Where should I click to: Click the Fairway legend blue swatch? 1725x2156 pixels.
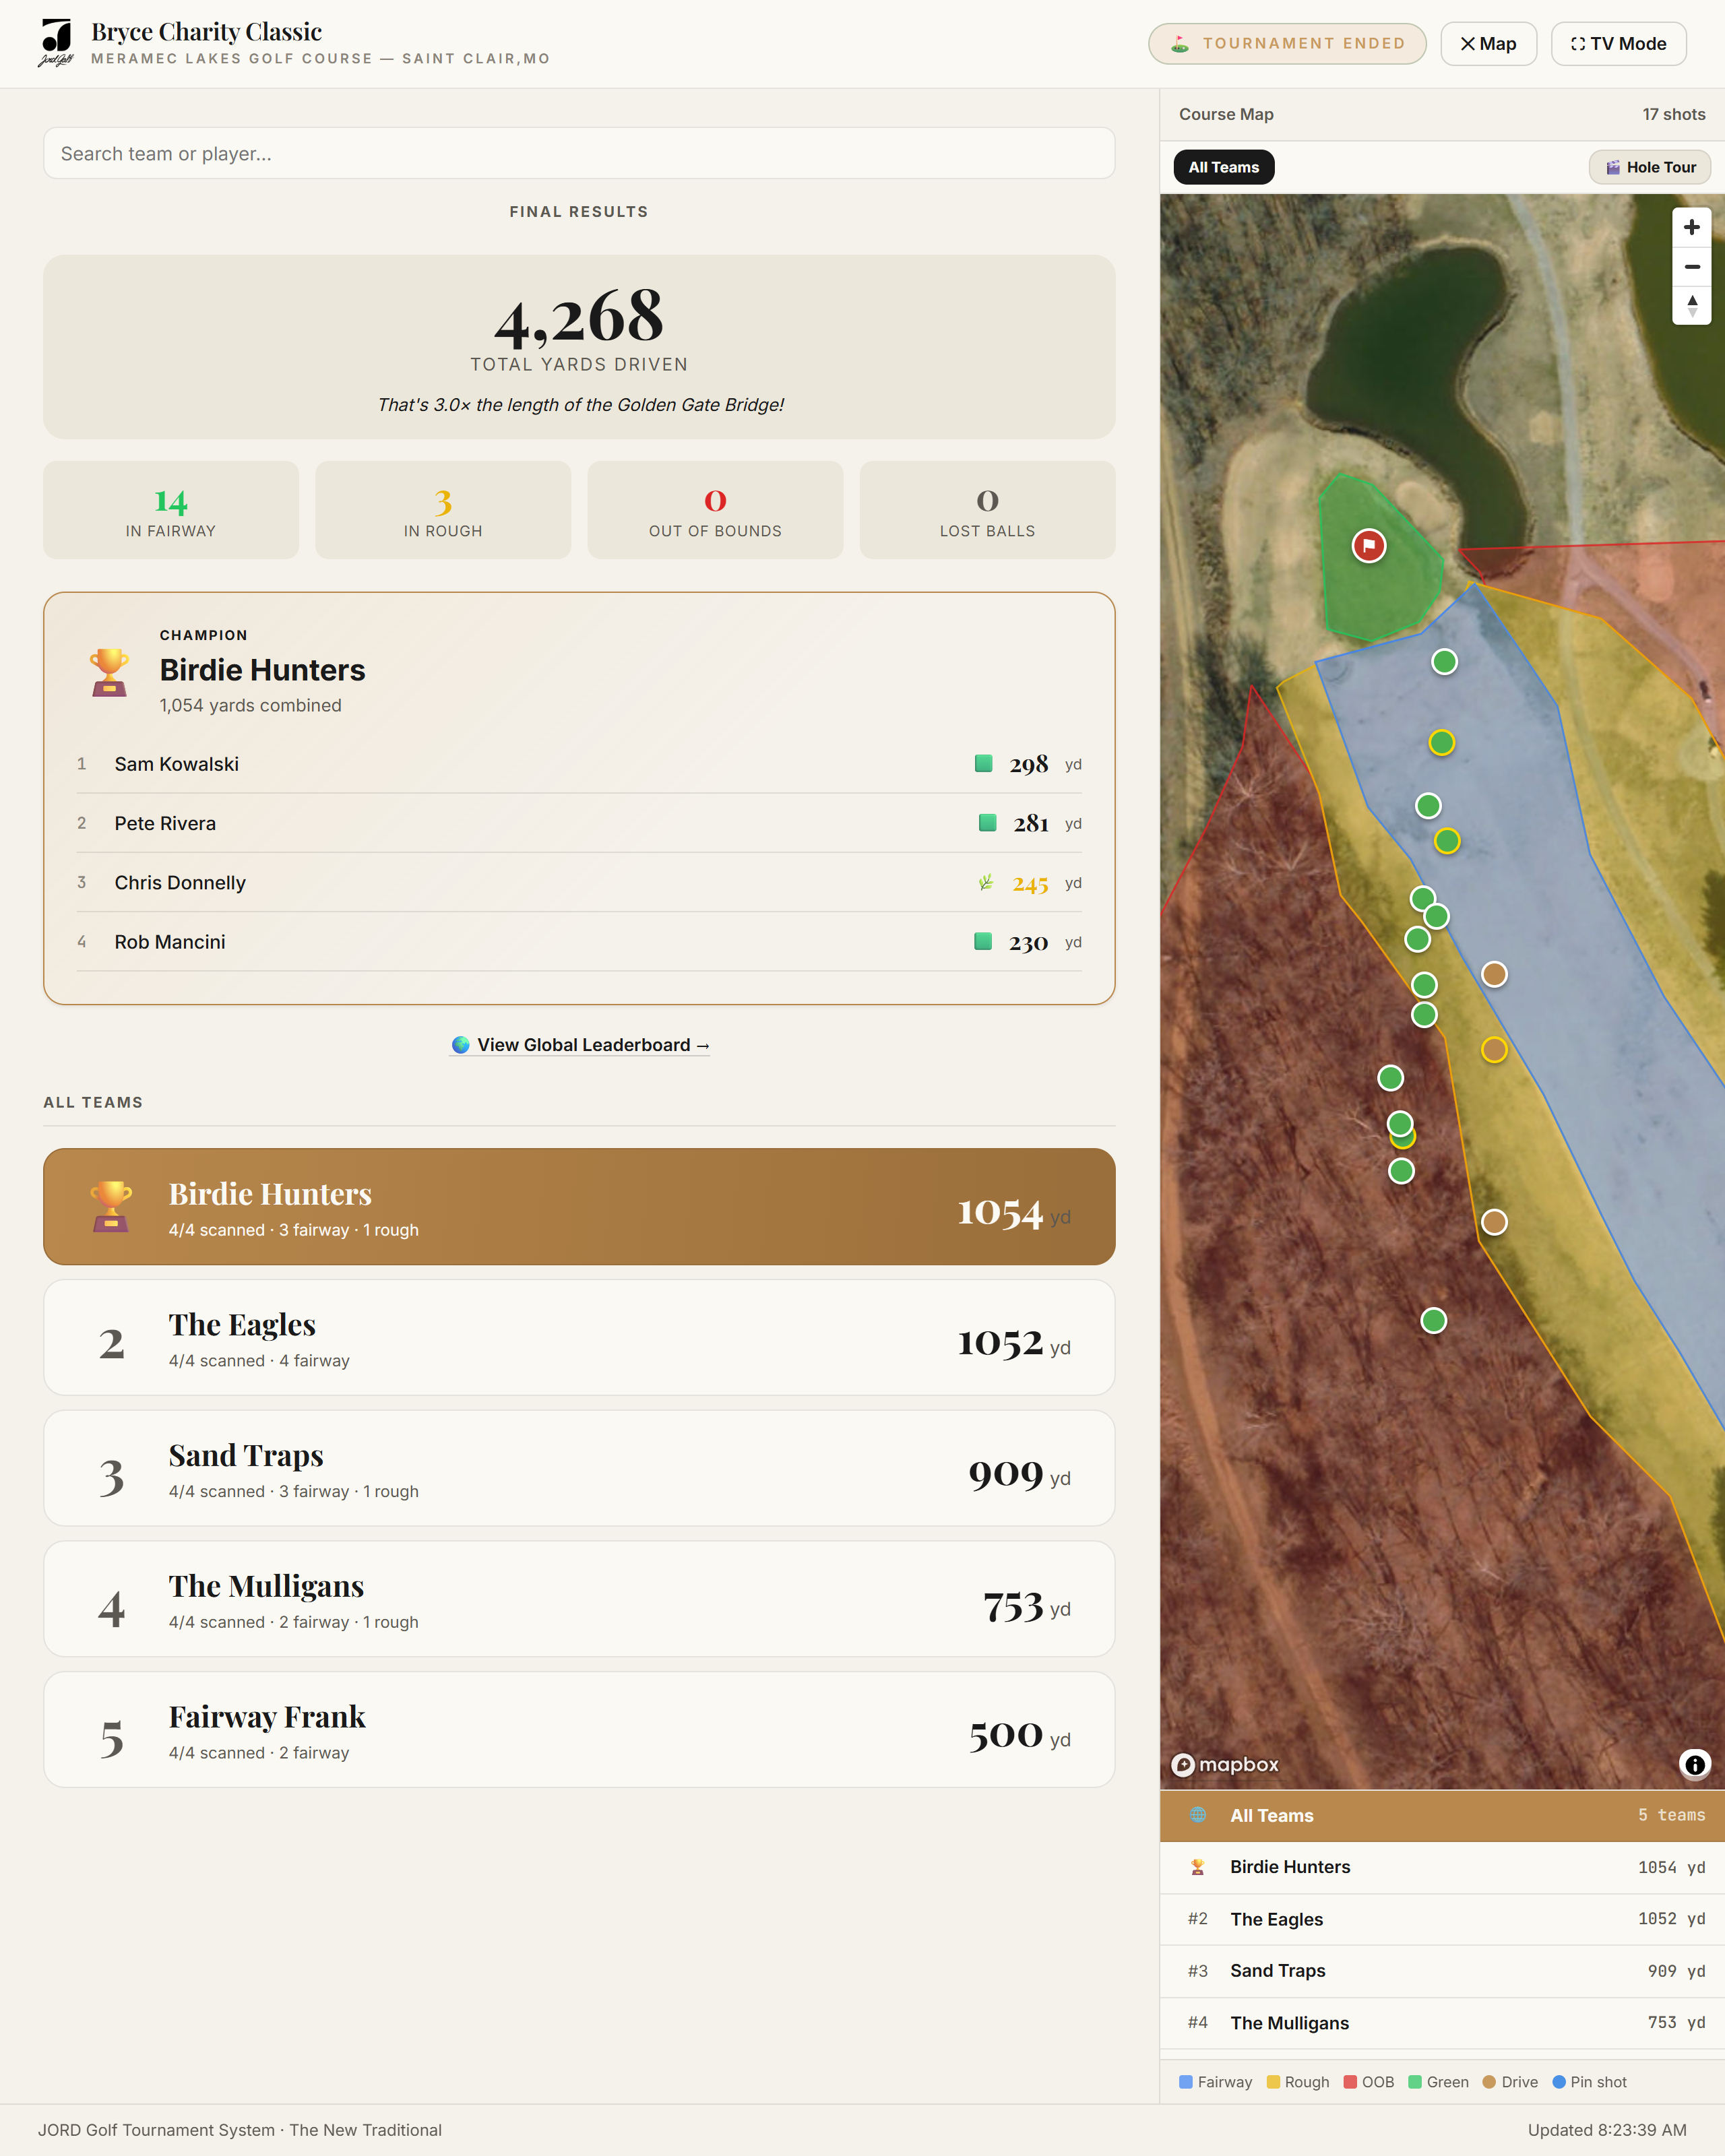[1185, 2082]
